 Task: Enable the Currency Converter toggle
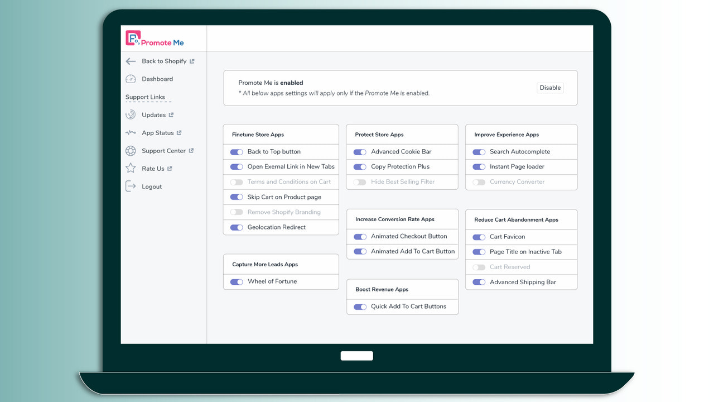coord(479,182)
